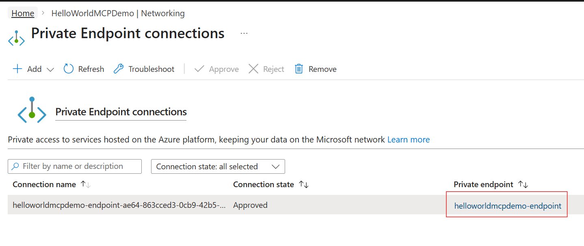Expand the Add dropdown chevron
Screen dimensions: 584x246
50,69
